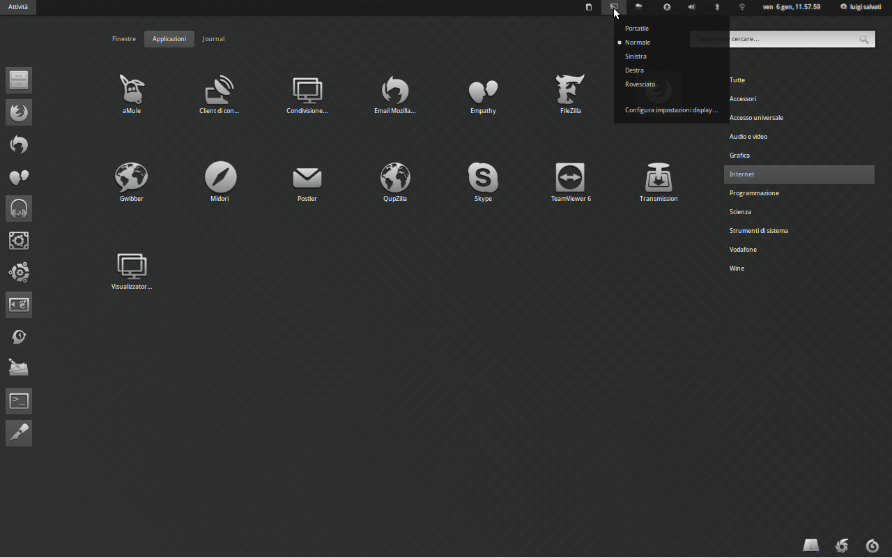Open the Wi-Fi network indicator
Viewport: 892px width, 558px height.
742,7
